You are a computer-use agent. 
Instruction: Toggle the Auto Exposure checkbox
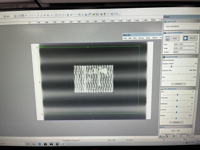click(x=164, y=60)
